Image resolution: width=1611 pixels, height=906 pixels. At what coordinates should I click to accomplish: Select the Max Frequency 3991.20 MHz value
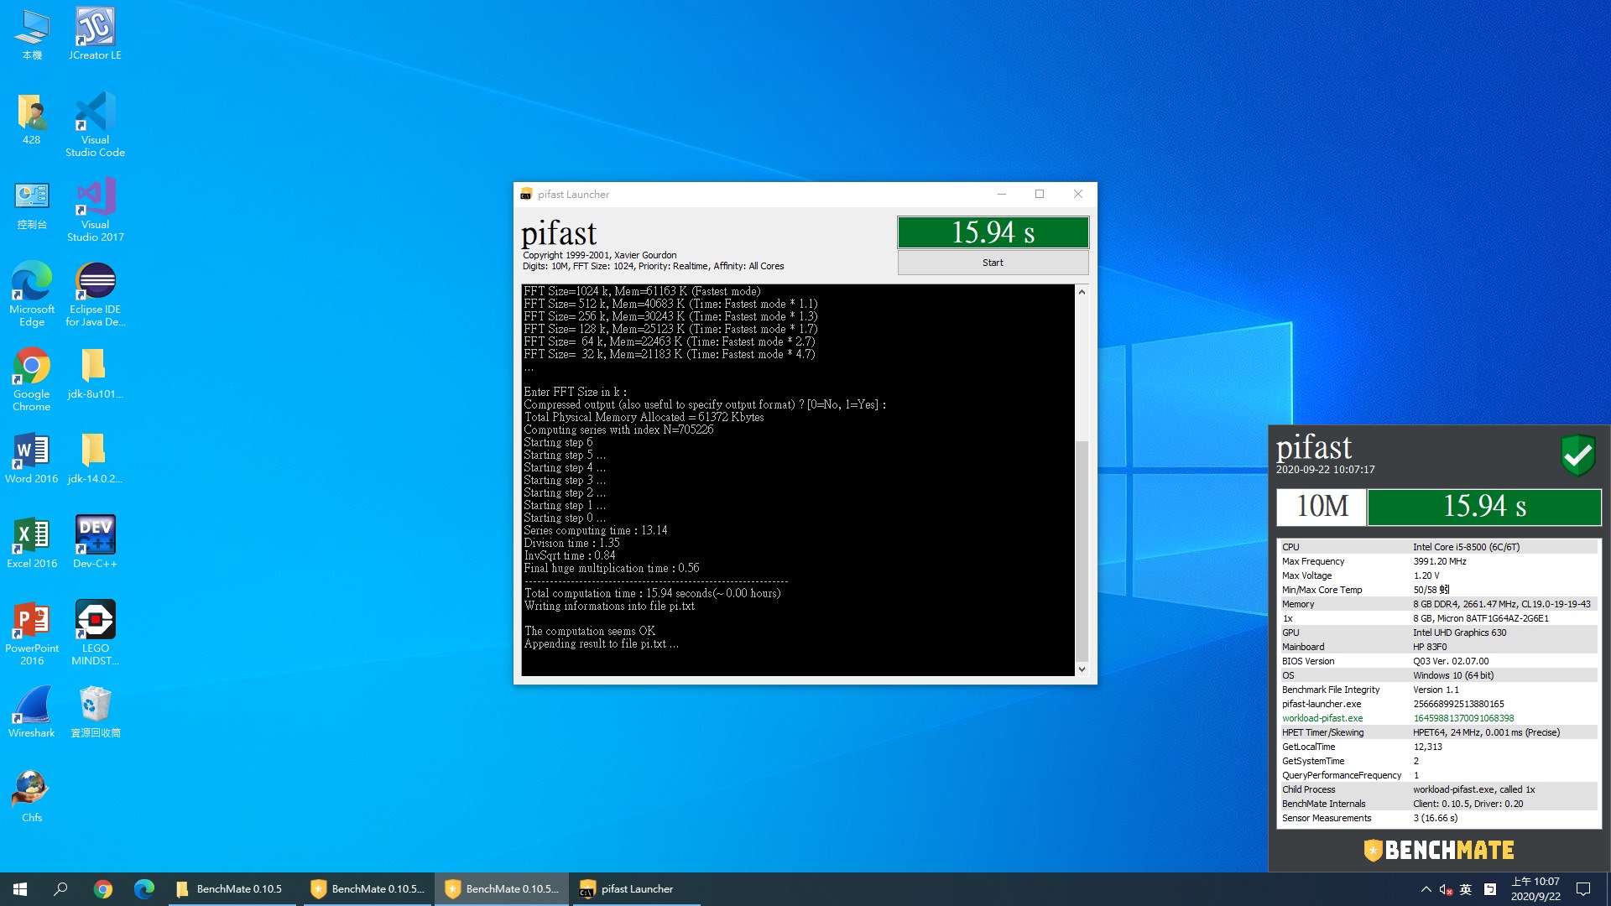pyautogui.click(x=1440, y=561)
